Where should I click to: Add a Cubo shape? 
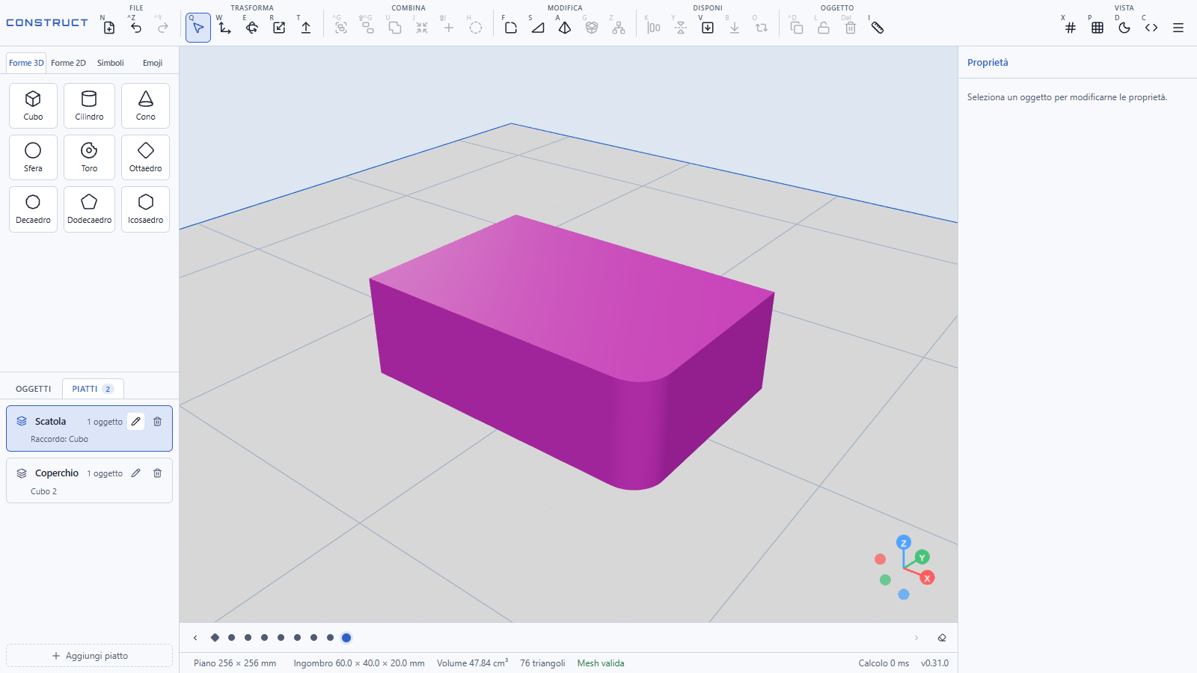[x=33, y=105]
